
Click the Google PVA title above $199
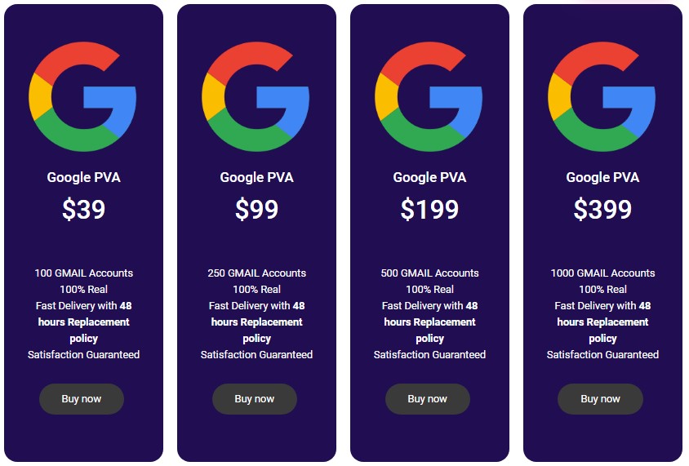point(429,177)
